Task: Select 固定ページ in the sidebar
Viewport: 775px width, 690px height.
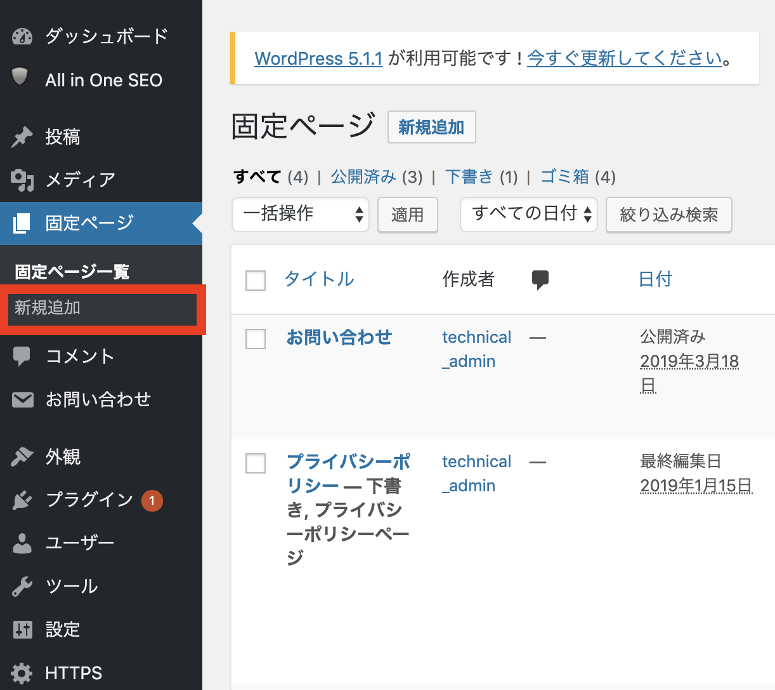Action: click(x=101, y=223)
